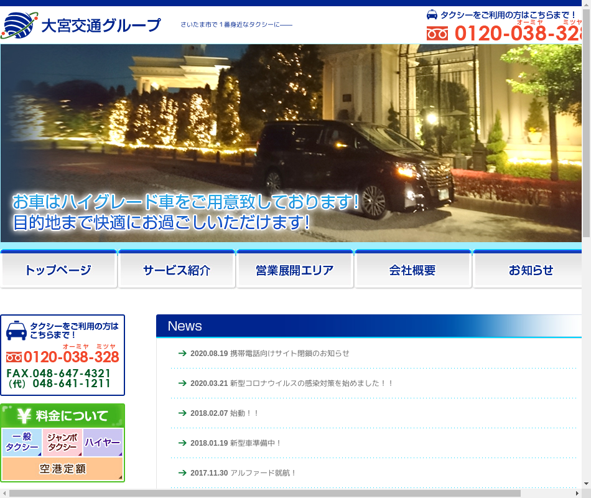
Task: Open the 会社概要 page
Action: click(x=413, y=270)
